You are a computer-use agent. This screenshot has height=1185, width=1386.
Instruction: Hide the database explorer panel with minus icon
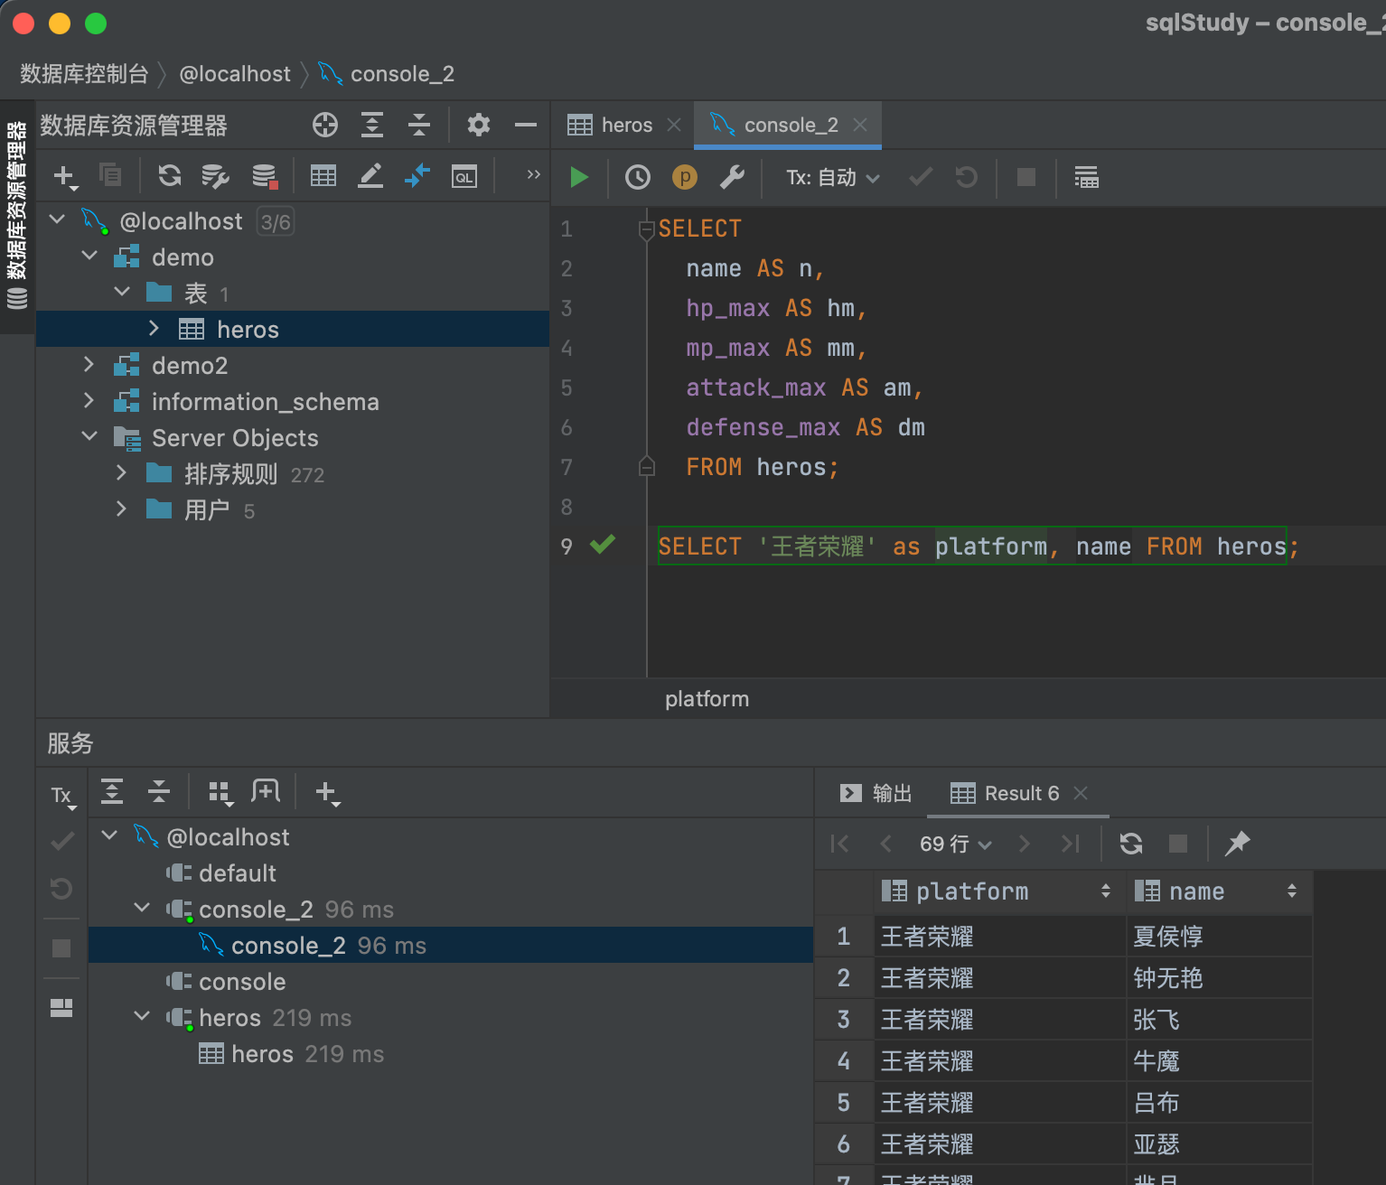click(526, 125)
